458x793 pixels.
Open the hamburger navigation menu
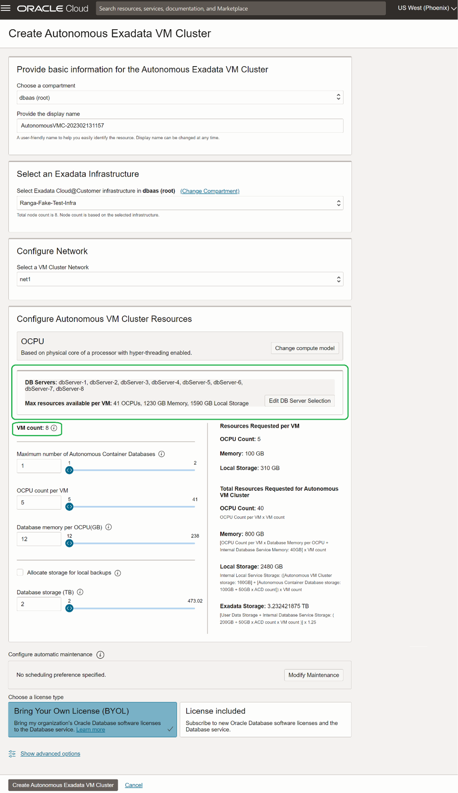pos(6,8)
